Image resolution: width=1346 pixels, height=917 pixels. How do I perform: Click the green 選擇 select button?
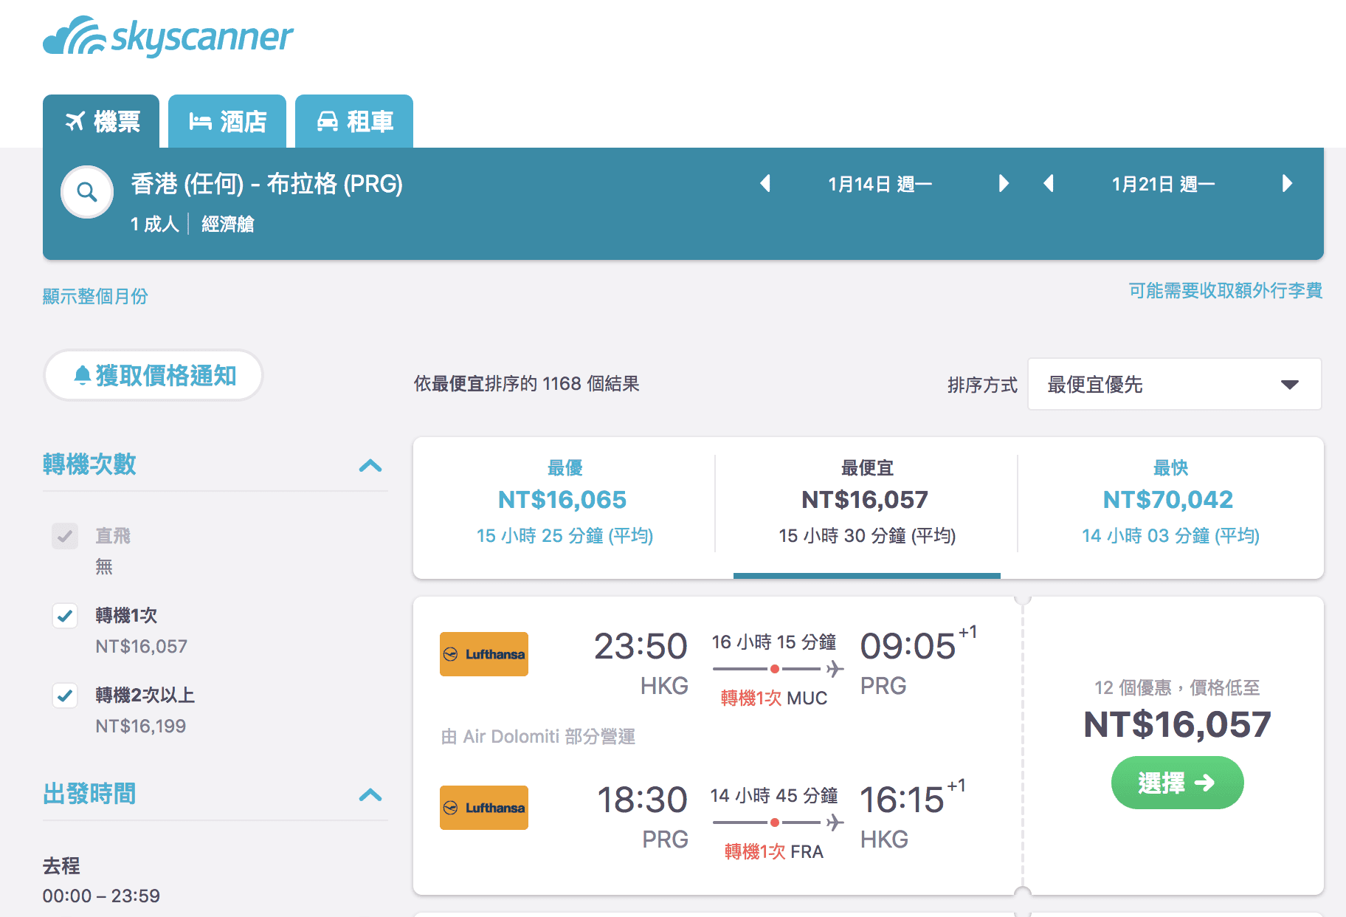pyautogui.click(x=1177, y=783)
